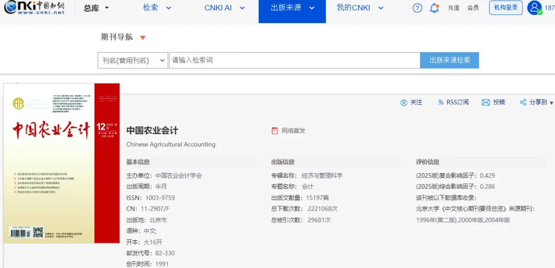The width and height of the screenshot is (555, 268).
Task: Click the 基本信息 section header
Action: click(x=138, y=162)
